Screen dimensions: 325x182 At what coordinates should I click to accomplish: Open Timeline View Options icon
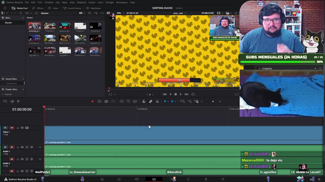[5, 101]
